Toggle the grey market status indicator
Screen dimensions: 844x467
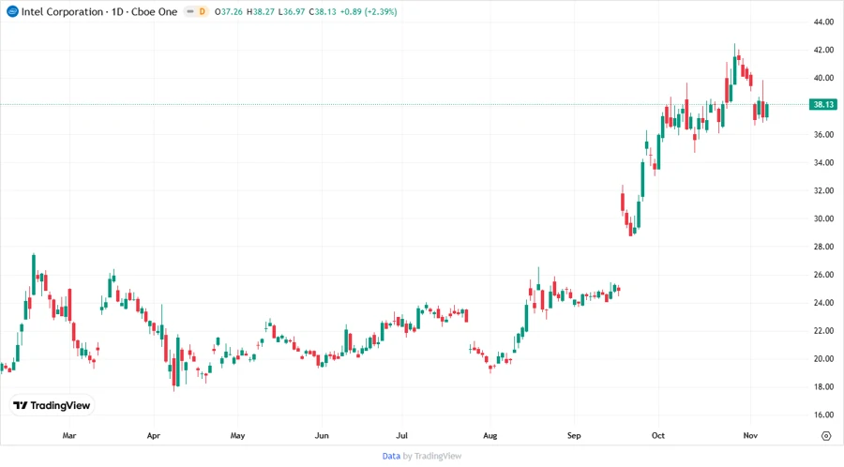click(x=190, y=11)
